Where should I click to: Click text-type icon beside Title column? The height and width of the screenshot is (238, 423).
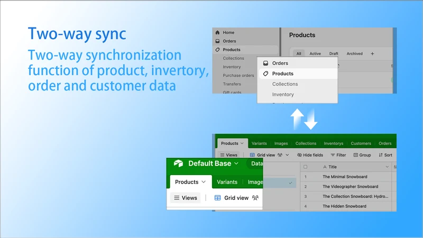click(325, 167)
